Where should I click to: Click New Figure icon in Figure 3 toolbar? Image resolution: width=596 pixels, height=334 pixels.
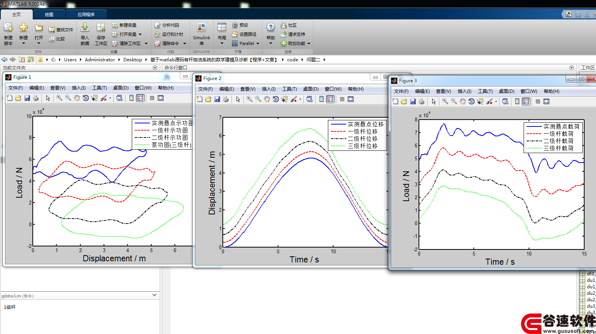point(395,101)
